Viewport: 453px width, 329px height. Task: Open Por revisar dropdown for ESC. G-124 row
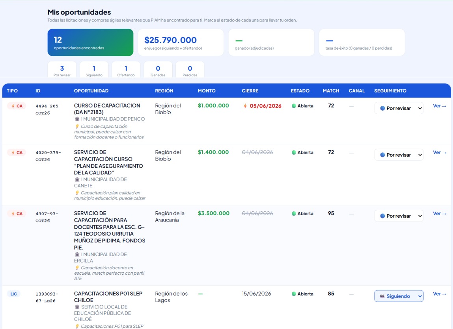399,216
